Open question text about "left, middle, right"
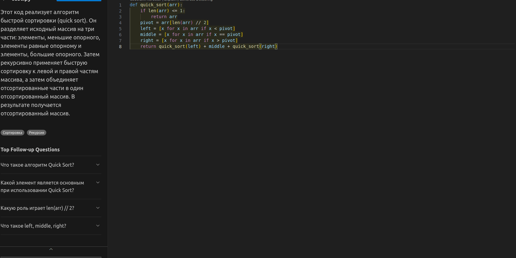516x258 pixels. [x=33, y=226]
